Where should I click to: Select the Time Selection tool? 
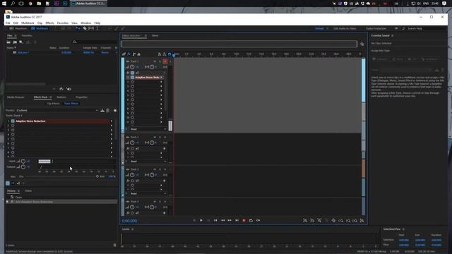(97, 28)
